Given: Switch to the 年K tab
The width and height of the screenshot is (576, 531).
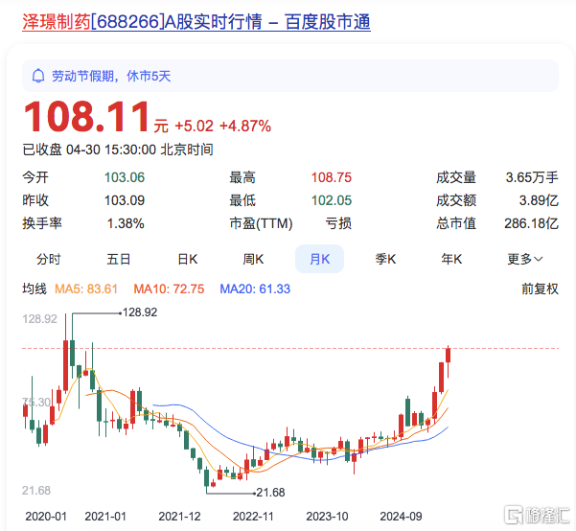Looking at the screenshot, I should [451, 259].
